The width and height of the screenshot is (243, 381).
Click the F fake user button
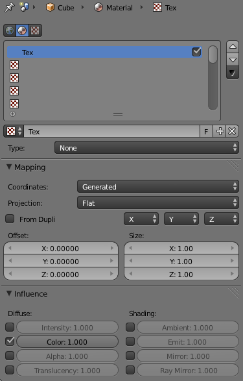point(206,132)
